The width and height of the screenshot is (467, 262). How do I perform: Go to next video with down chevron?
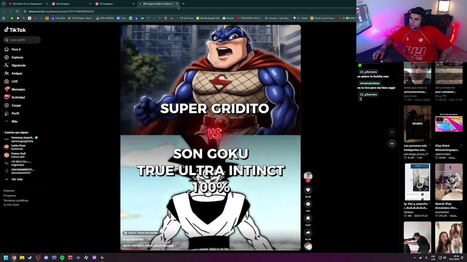coord(392,143)
